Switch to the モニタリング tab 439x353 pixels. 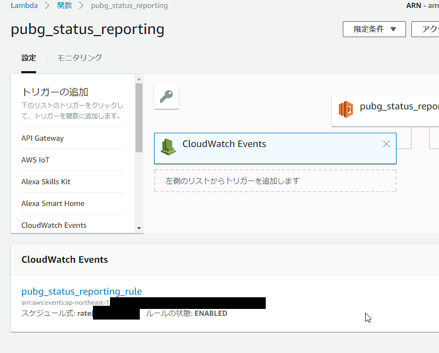(80, 58)
